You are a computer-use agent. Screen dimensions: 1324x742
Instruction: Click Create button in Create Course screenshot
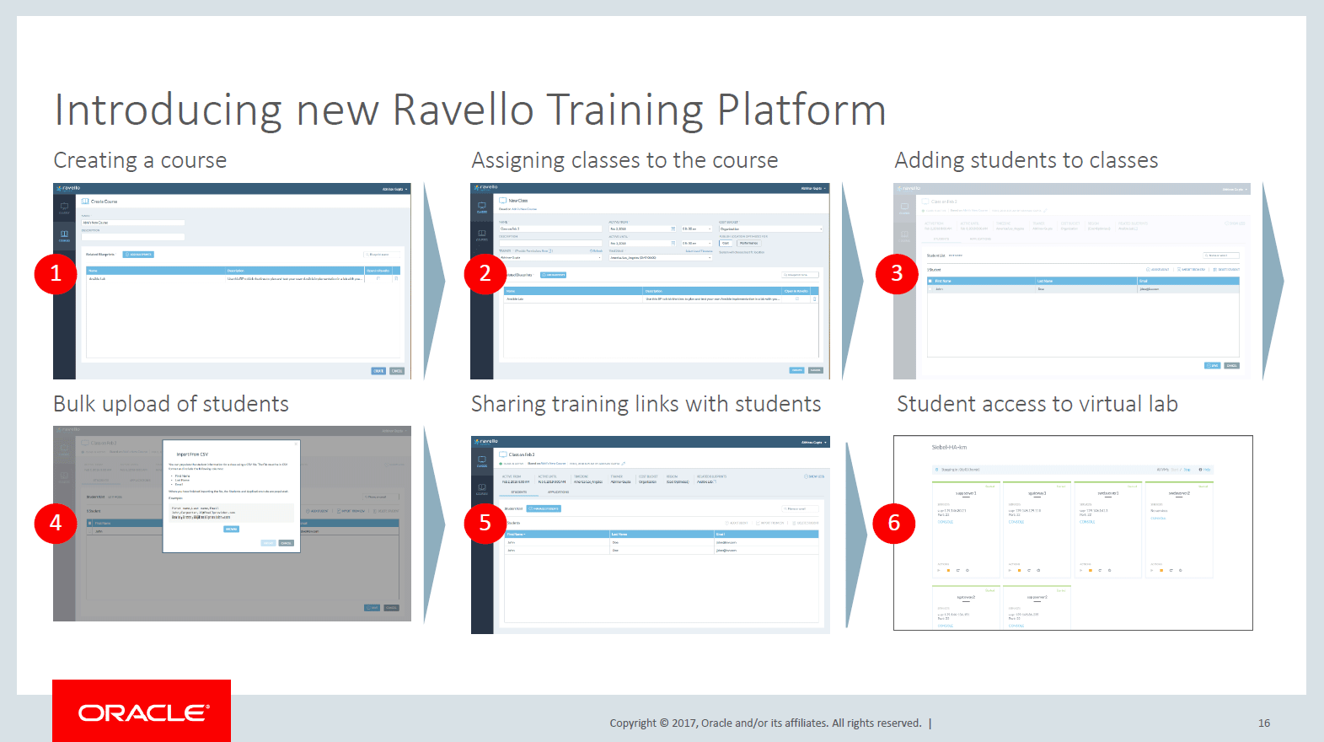pos(378,371)
